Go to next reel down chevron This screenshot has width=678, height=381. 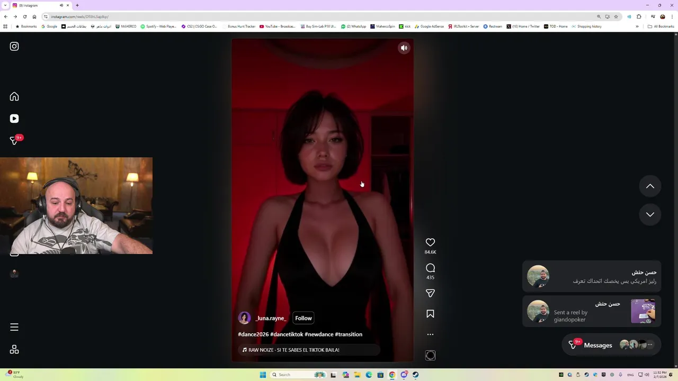click(x=650, y=214)
